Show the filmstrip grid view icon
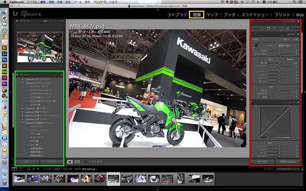306x191 pixels. pos(29,169)
